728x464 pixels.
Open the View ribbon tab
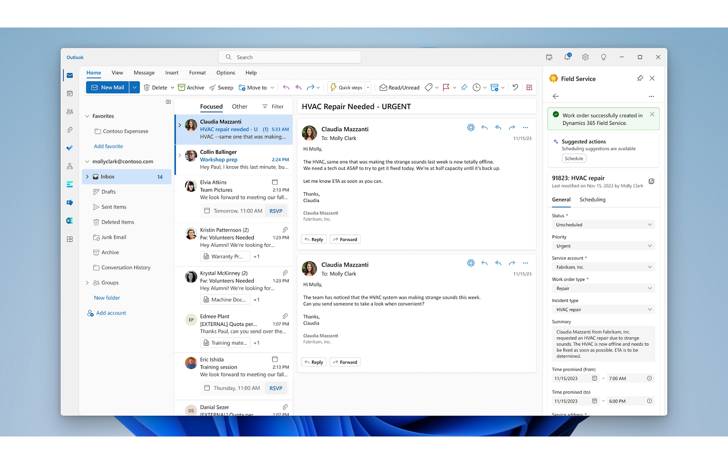pyautogui.click(x=117, y=73)
